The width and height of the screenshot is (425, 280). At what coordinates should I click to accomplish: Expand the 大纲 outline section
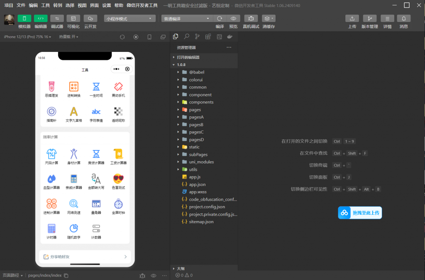204,268
